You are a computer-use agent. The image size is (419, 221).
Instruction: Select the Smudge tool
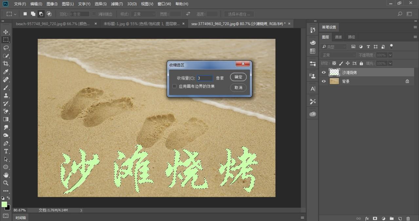(x=6, y=127)
